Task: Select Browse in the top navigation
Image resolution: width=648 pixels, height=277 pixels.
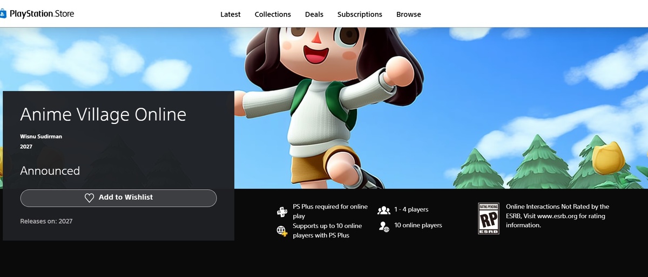Action: tap(409, 15)
